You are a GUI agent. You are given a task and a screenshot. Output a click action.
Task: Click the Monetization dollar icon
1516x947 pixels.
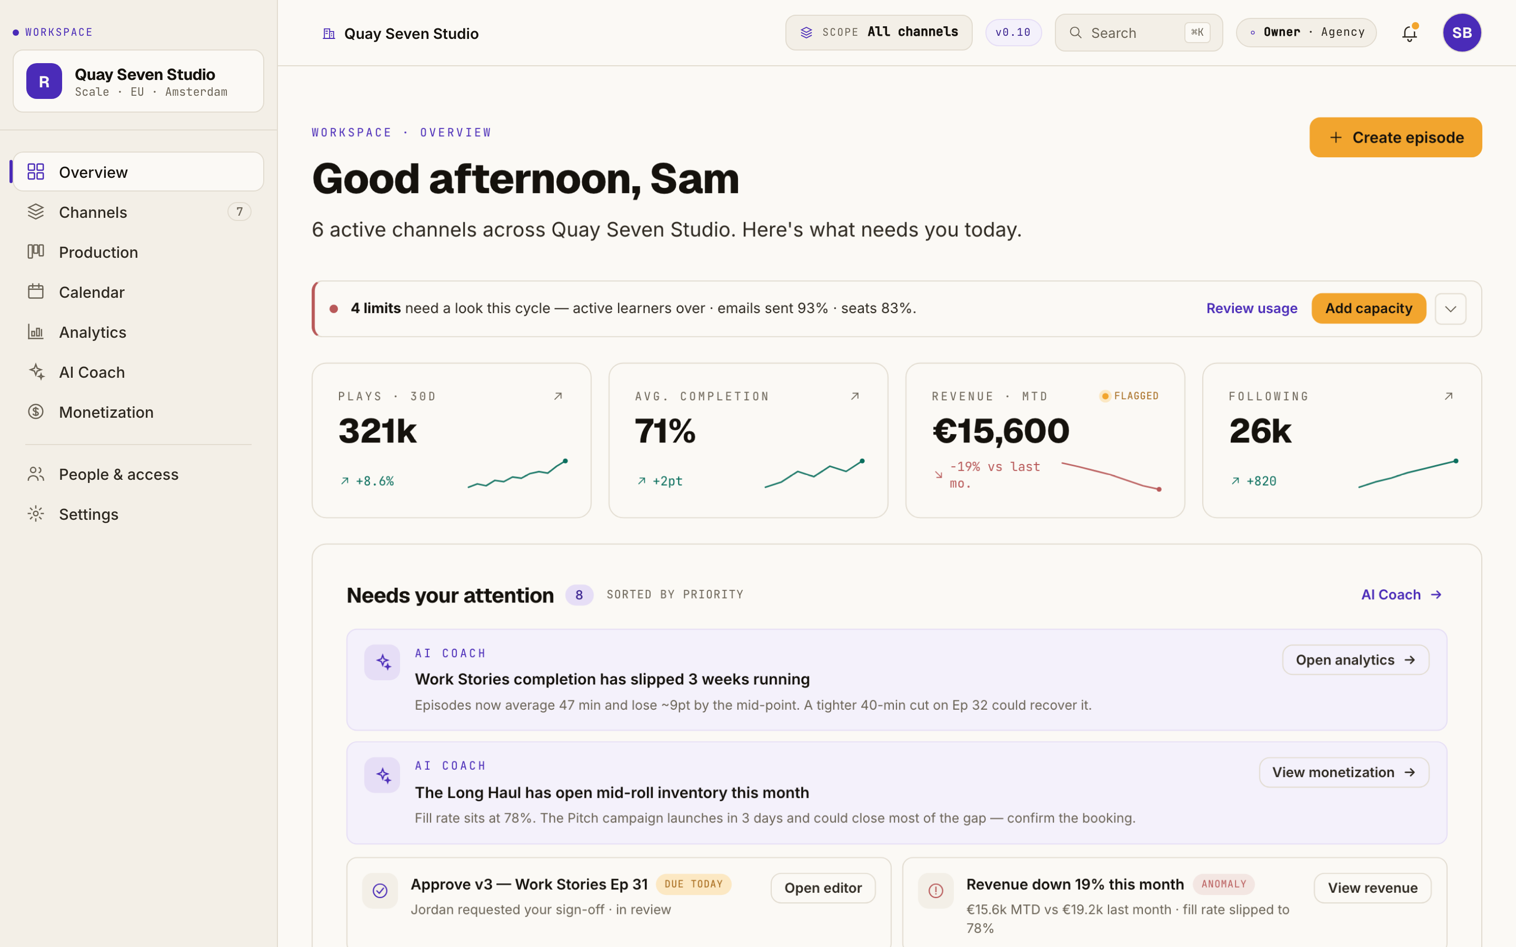36,411
